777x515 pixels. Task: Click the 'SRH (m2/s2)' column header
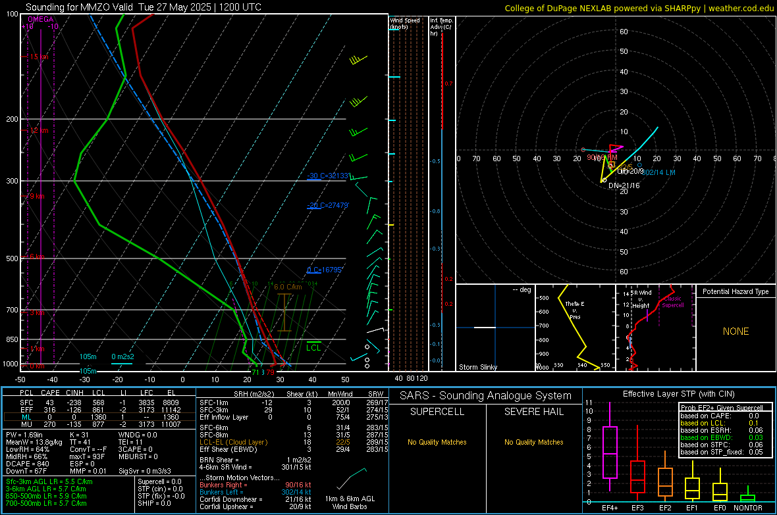[253, 394]
